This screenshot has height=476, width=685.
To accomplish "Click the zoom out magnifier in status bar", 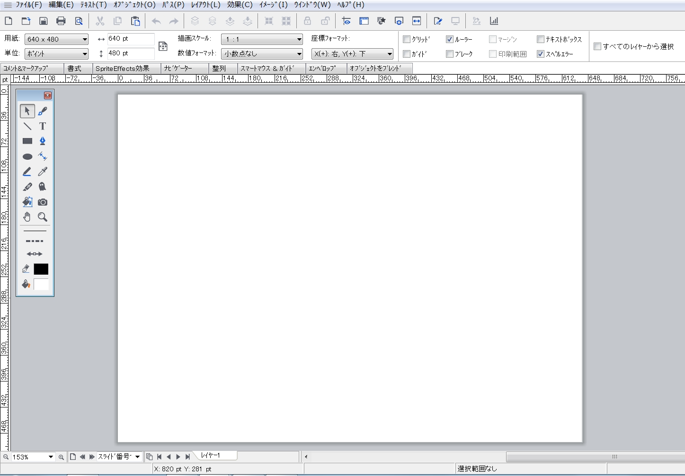I will [x=6, y=457].
